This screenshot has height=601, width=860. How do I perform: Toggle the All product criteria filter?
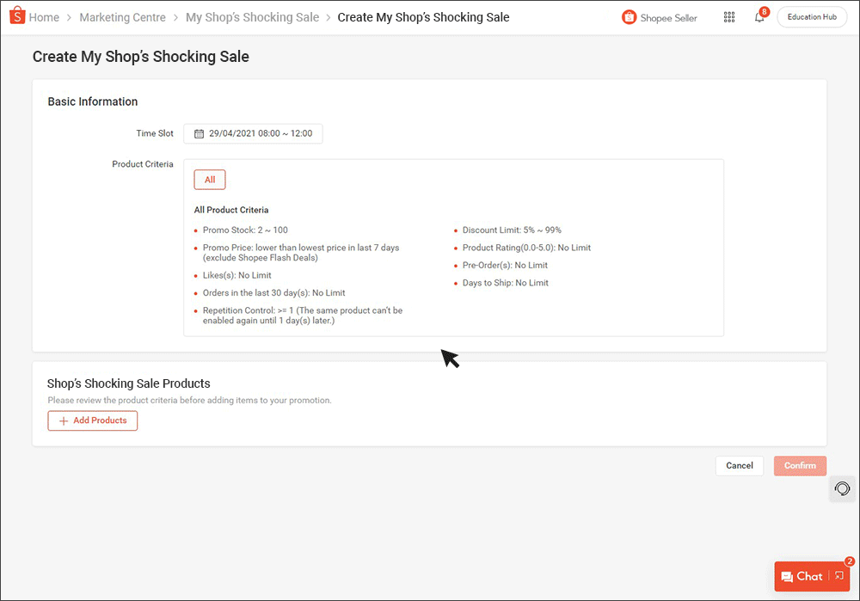(x=209, y=179)
